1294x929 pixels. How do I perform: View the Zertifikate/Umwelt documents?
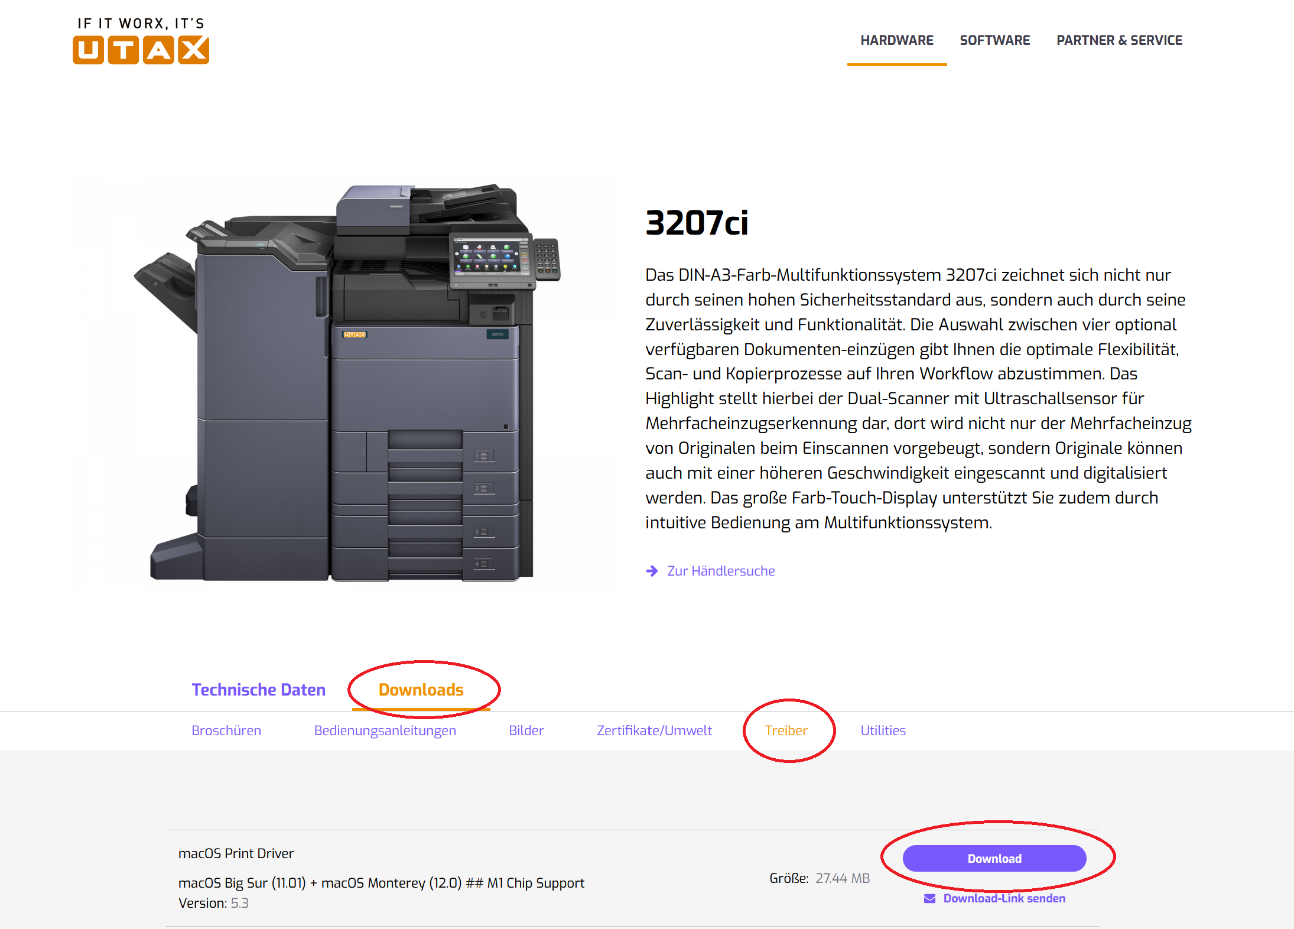654,730
